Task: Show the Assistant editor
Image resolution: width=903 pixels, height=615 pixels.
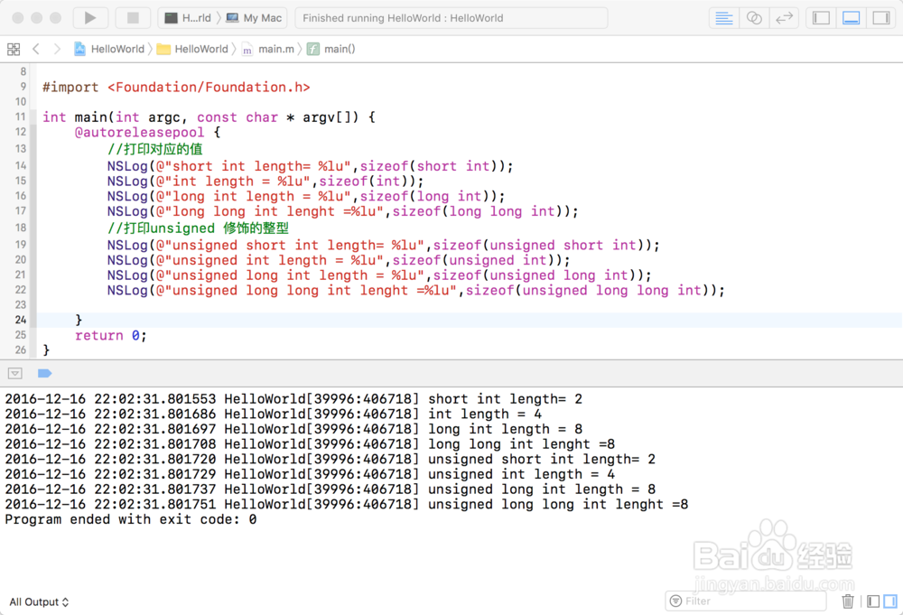Action: 754,18
